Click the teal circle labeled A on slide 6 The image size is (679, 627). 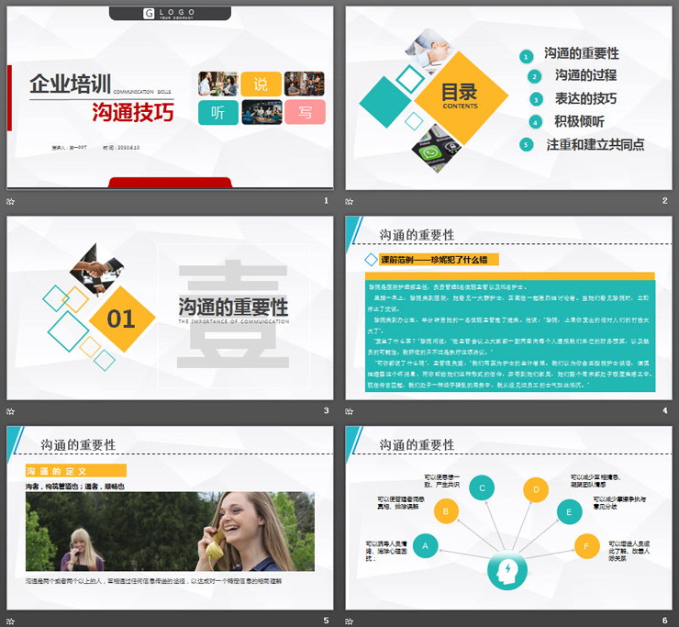click(x=424, y=546)
